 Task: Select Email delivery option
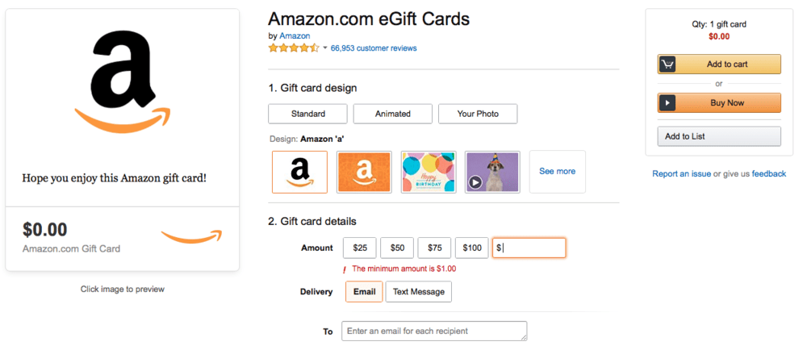coord(364,291)
